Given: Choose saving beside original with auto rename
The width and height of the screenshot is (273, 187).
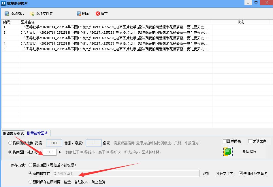Looking at the screenshot, I should [x=31, y=182].
